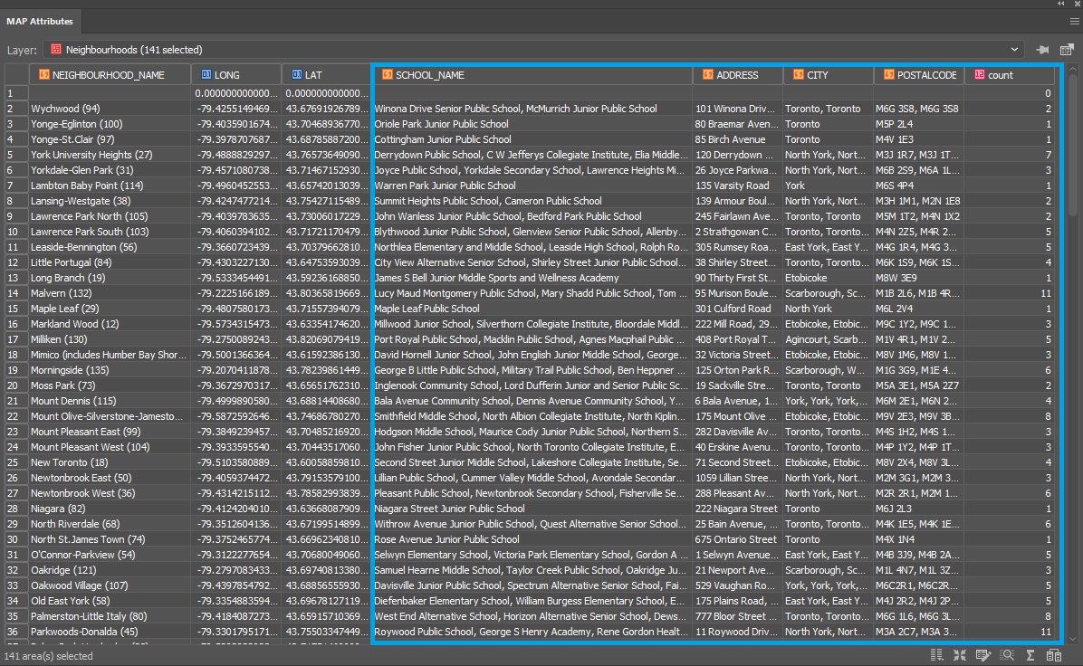Click the collapse arrows icon in bottom toolbar
The image size is (1083, 666).
(959, 655)
